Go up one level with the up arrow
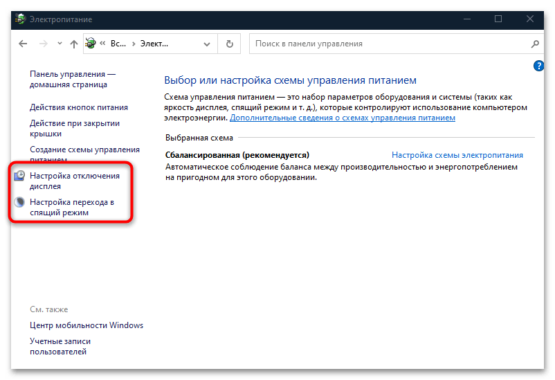The height and width of the screenshot is (380, 555). click(74, 44)
